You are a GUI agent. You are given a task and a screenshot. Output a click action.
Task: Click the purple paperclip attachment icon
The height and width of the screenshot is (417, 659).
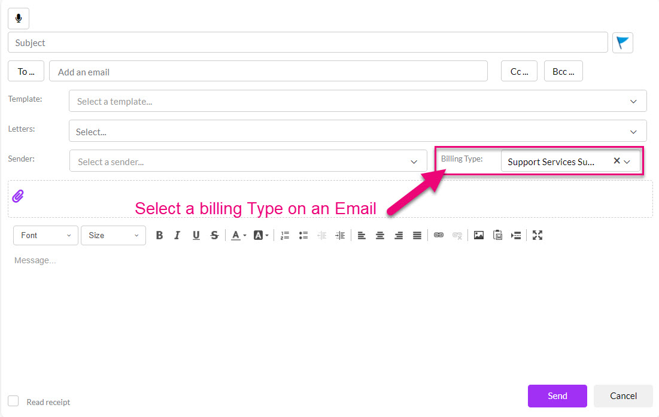click(18, 196)
